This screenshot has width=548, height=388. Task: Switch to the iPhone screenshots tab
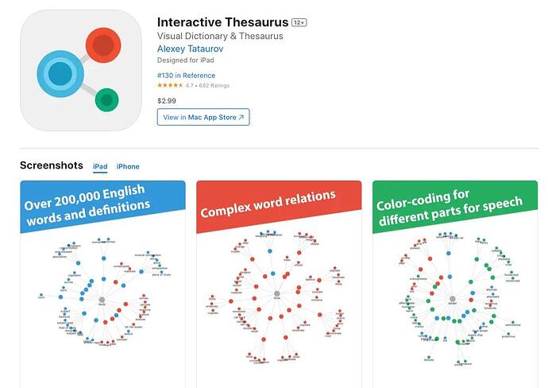(128, 166)
